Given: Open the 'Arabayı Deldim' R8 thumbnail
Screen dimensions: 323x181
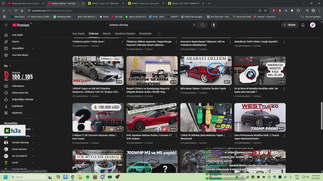Looking at the screenshot, I should coord(206,70).
